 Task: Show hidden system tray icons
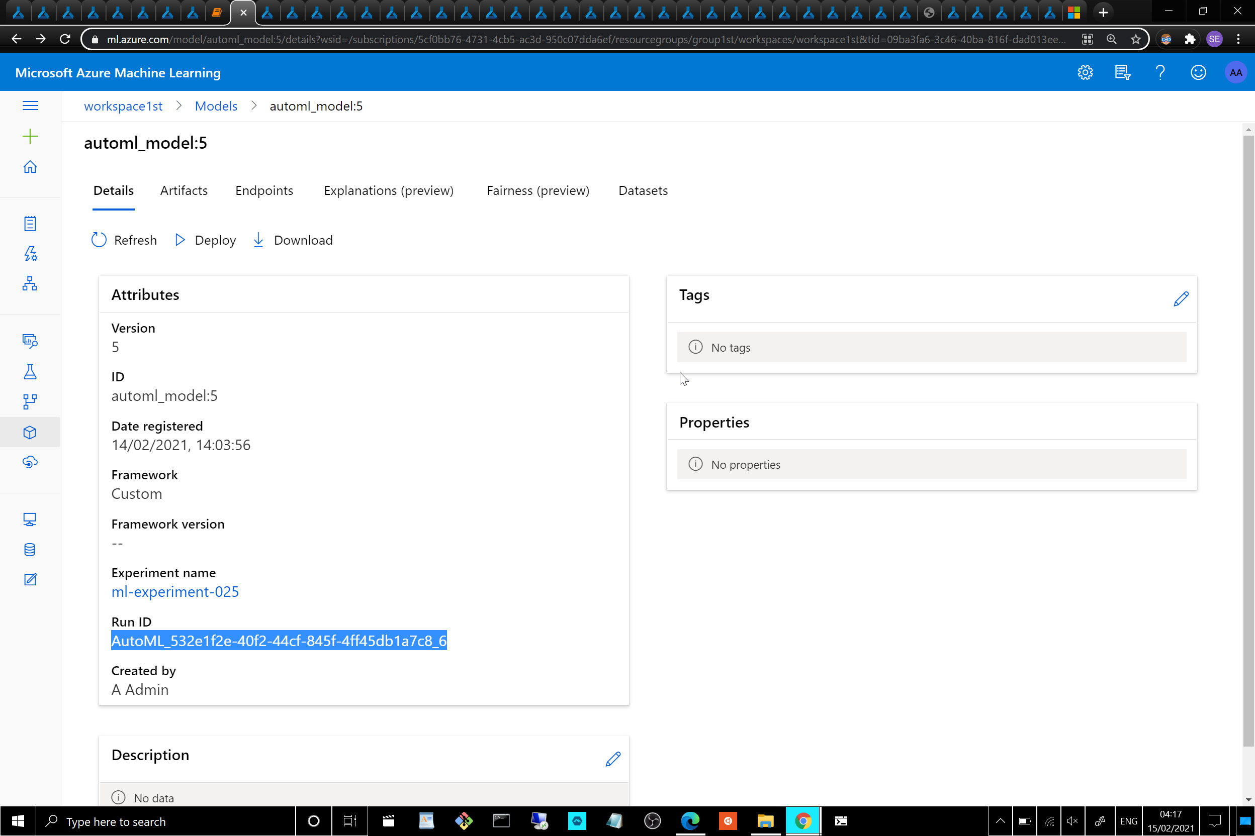1001,821
